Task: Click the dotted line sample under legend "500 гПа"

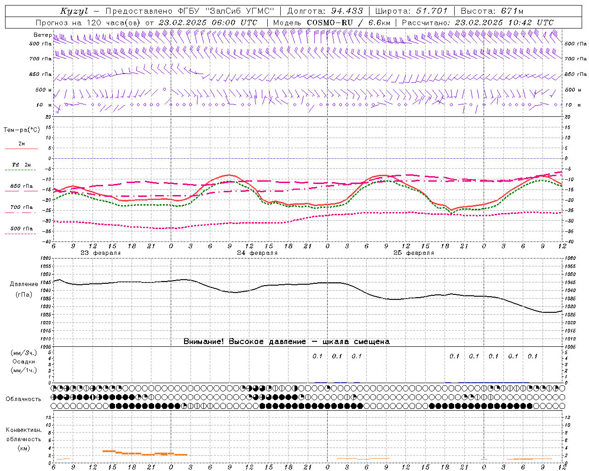Action: coord(21,234)
